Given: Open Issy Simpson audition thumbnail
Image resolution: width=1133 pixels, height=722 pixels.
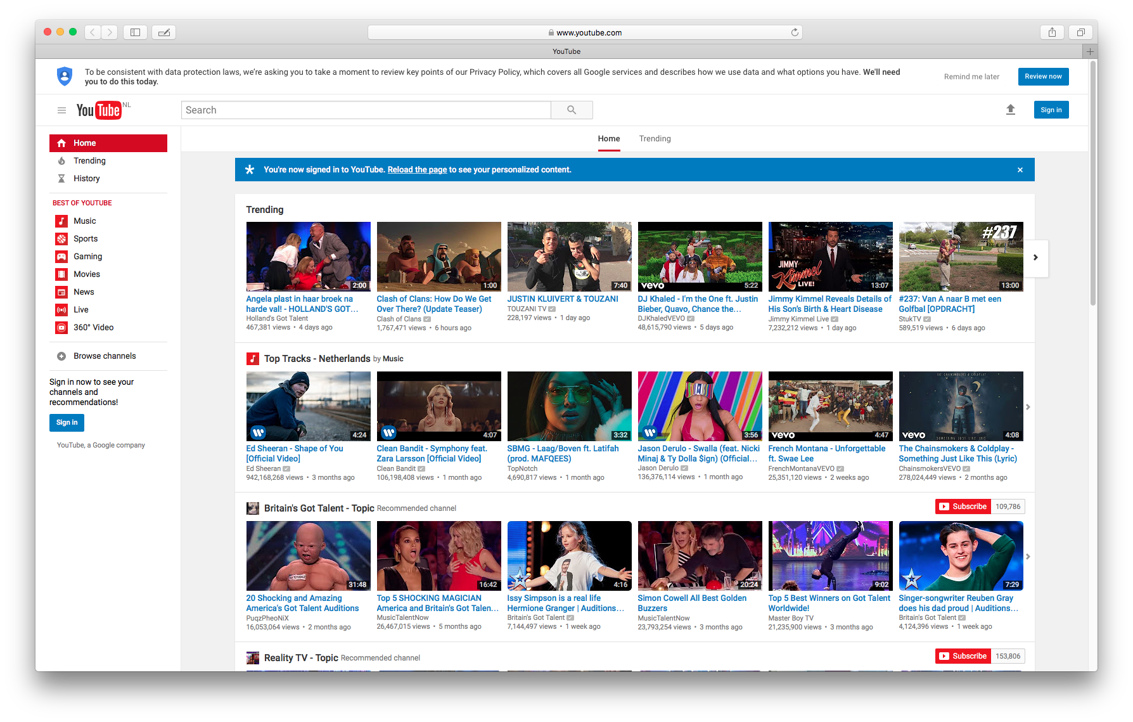Looking at the screenshot, I should pos(569,556).
